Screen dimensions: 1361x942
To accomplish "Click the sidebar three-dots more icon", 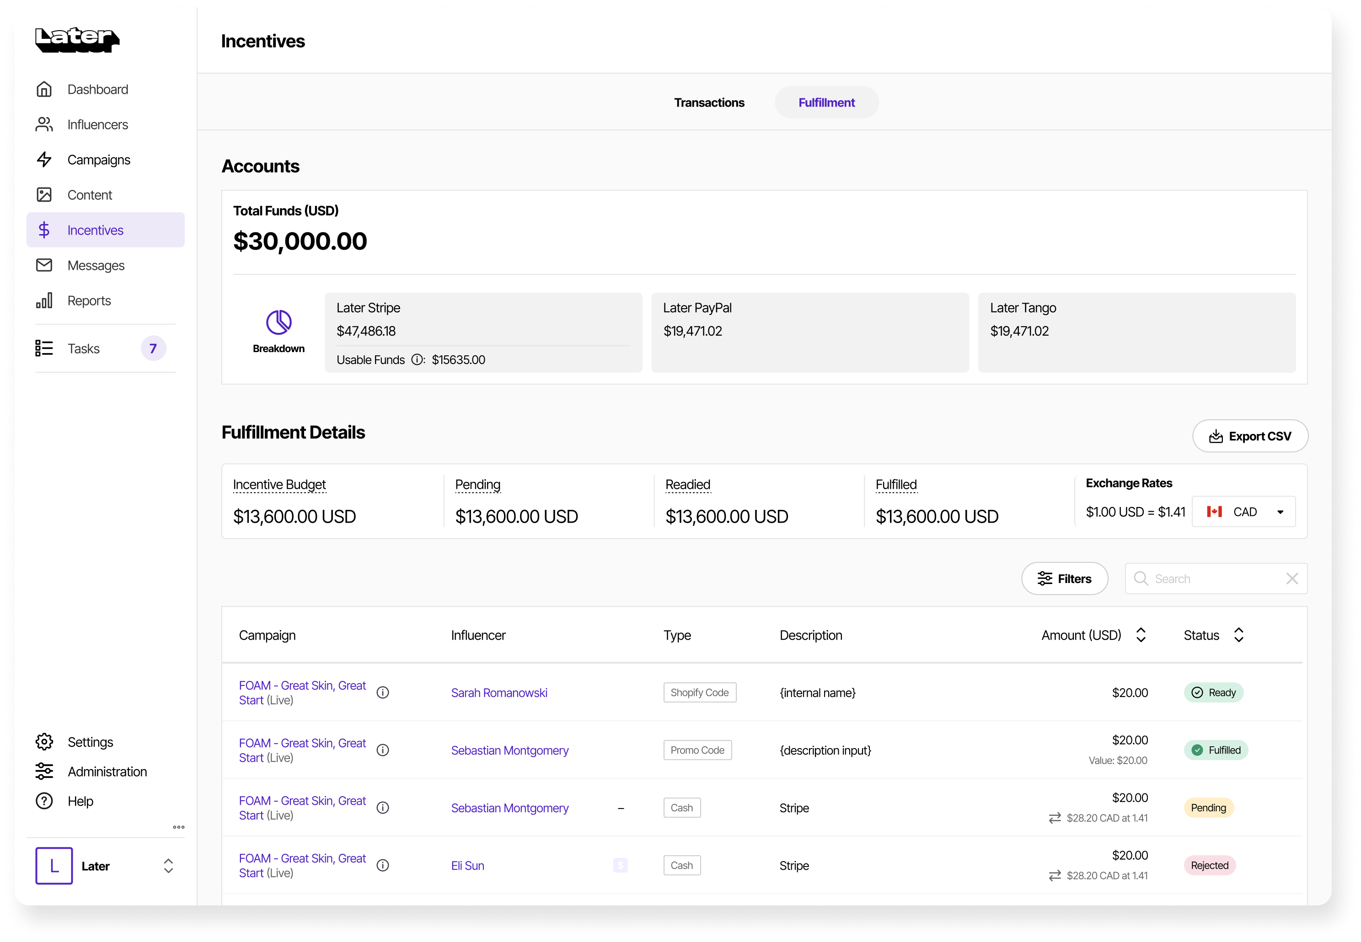I will [x=179, y=827].
